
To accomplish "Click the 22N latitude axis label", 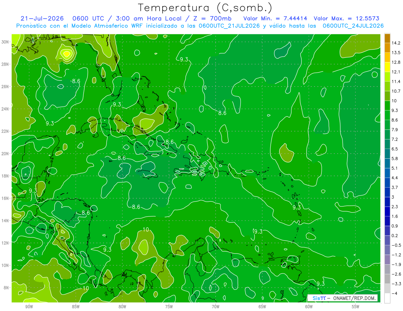I will click(x=5, y=131).
